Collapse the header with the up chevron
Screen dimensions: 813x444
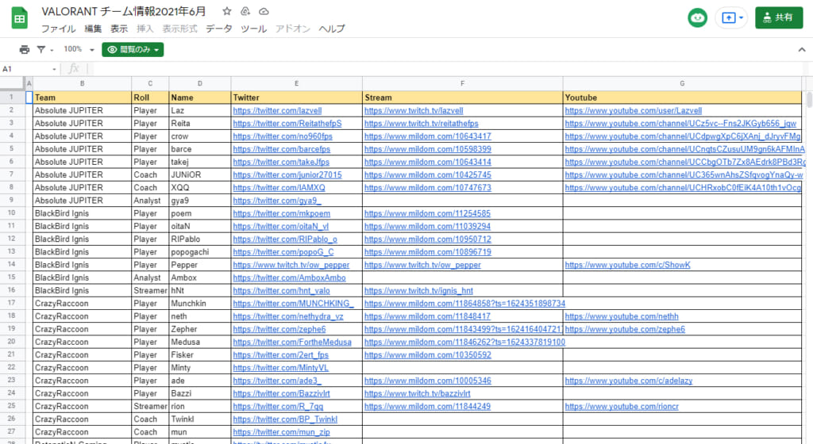click(802, 50)
